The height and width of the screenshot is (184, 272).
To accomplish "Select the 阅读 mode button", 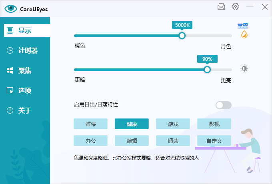I will 173,141.
